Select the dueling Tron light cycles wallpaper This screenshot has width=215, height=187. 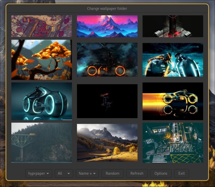point(173,59)
